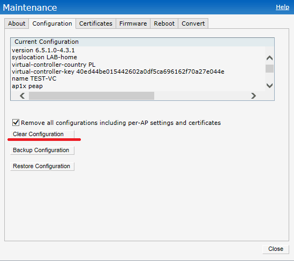
Task: Select the Configuration tab
Action: pos(52,23)
